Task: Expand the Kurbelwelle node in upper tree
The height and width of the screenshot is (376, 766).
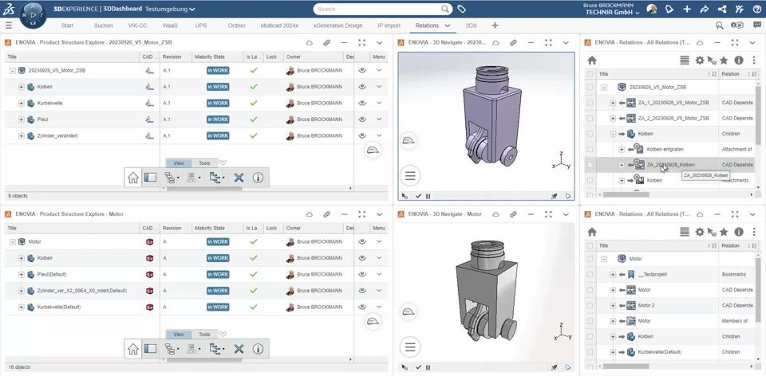Action: coord(22,104)
